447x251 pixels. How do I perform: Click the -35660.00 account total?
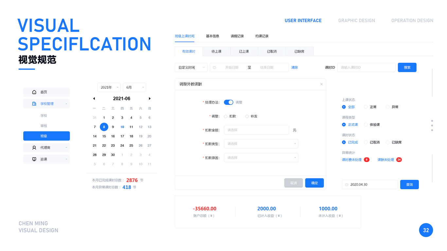pyautogui.click(x=205, y=209)
